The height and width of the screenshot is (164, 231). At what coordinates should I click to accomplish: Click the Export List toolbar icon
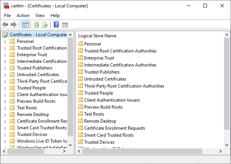tap(45, 25)
